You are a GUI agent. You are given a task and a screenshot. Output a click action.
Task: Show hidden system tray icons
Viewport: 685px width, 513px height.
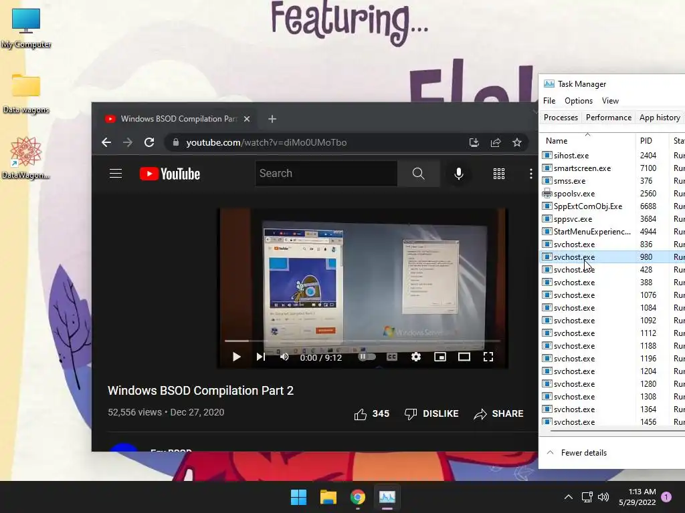pos(569,497)
